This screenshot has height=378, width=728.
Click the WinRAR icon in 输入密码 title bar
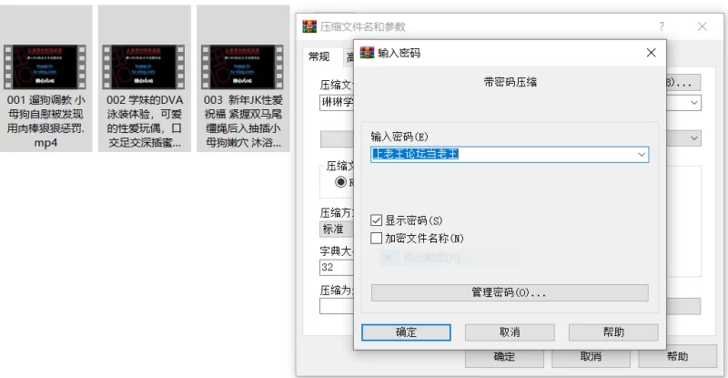[367, 53]
